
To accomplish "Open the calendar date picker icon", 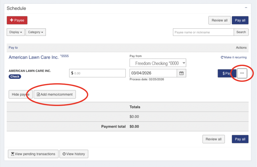I will (x=181, y=73).
